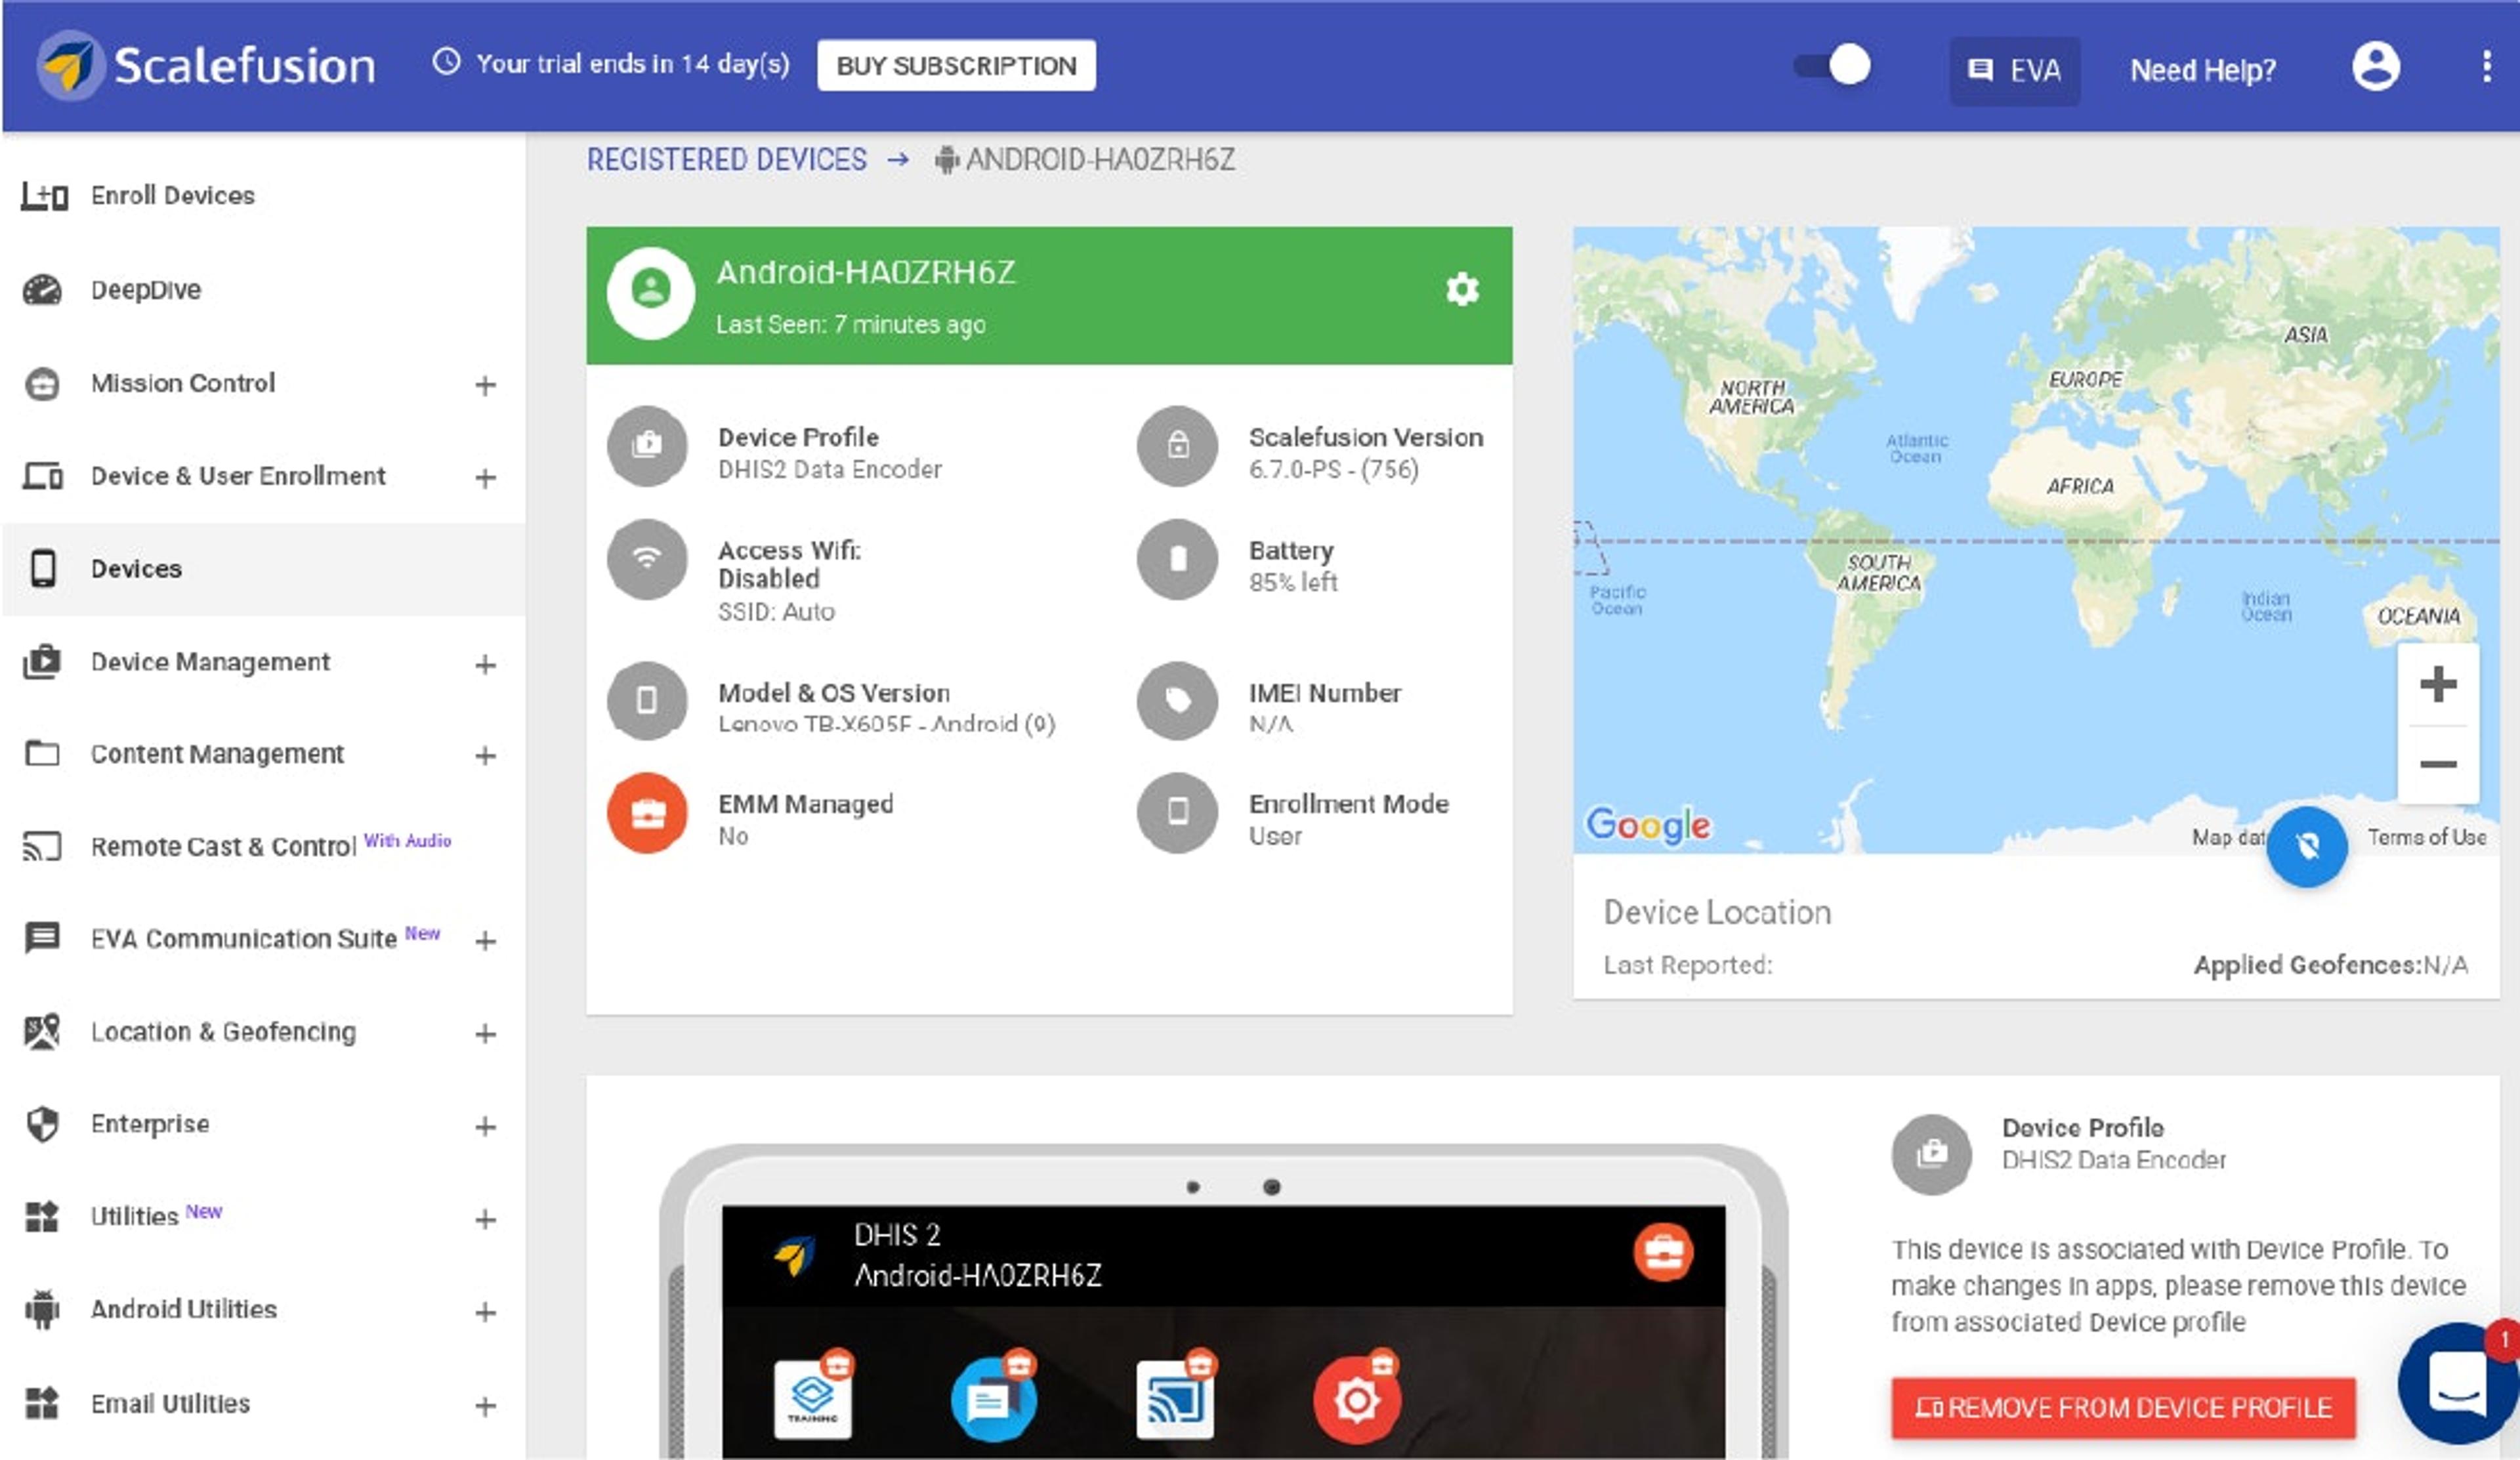Click the BUY SUBSCRIPTION button
Image resolution: width=2520 pixels, height=1460 pixels.
point(955,66)
